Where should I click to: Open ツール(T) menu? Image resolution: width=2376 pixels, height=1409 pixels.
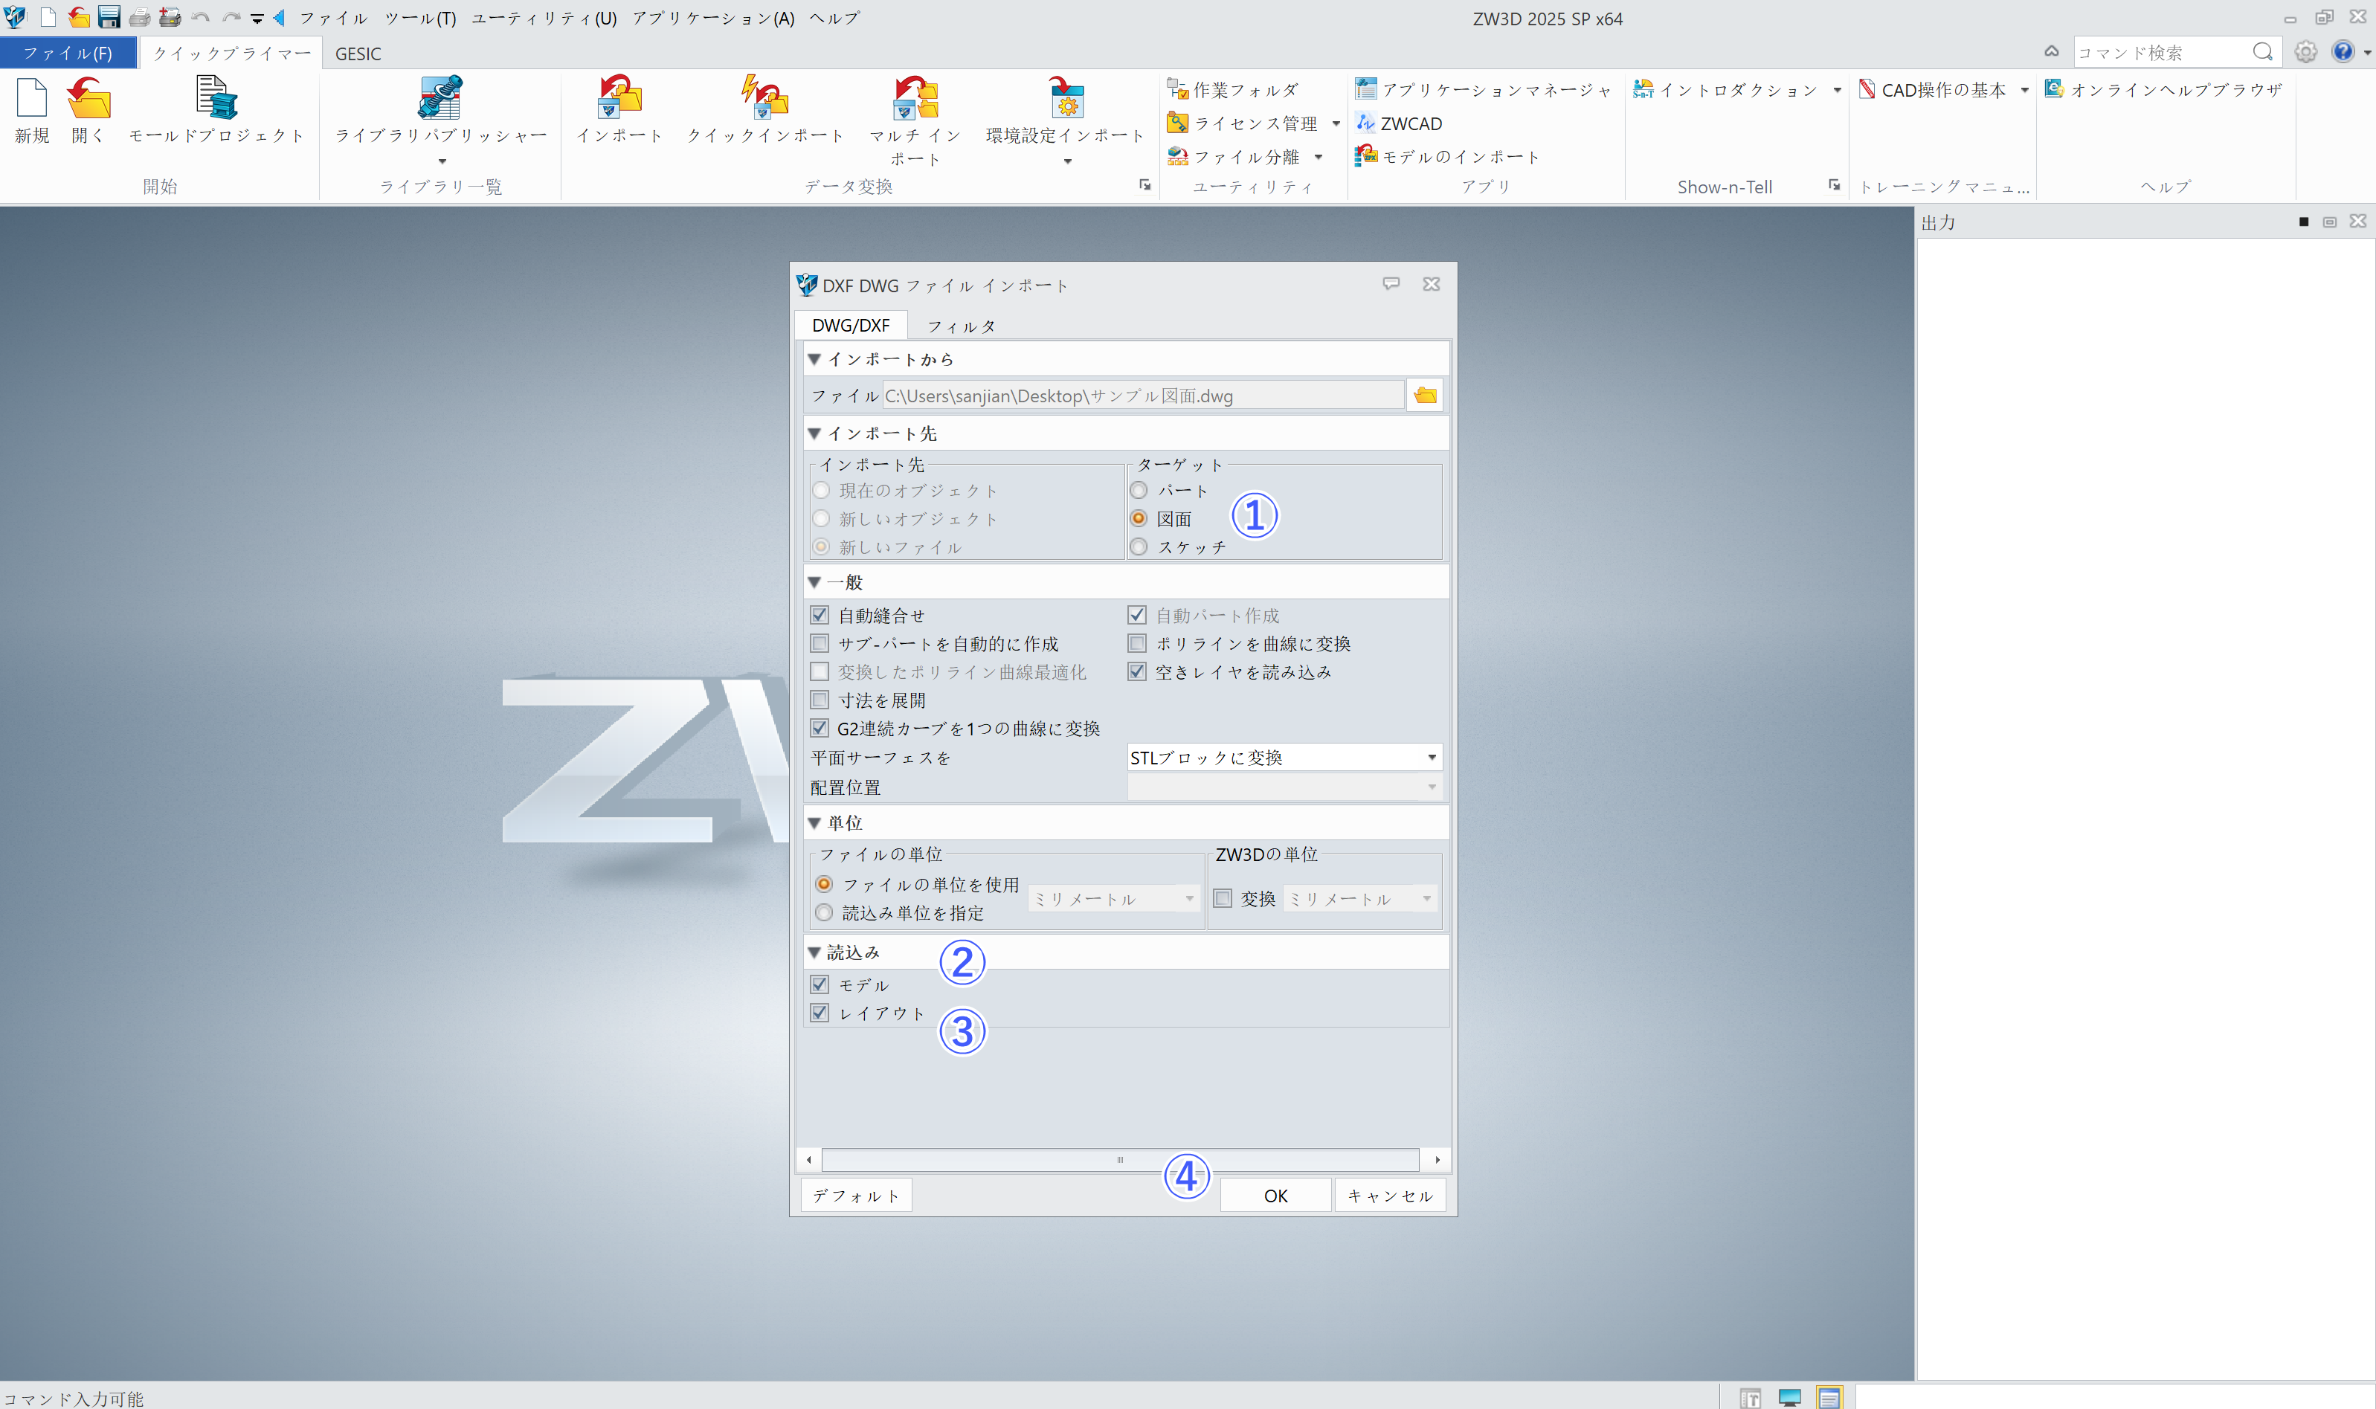[x=419, y=18]
